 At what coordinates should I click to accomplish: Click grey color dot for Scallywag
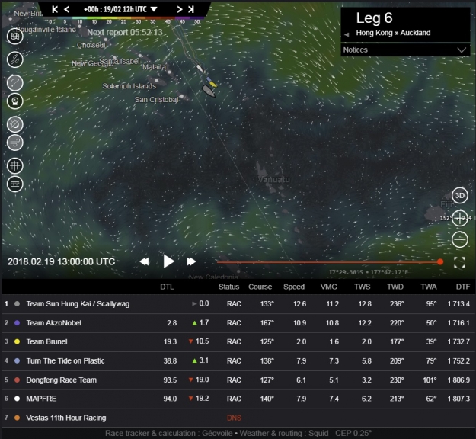[x=17, y=304]
